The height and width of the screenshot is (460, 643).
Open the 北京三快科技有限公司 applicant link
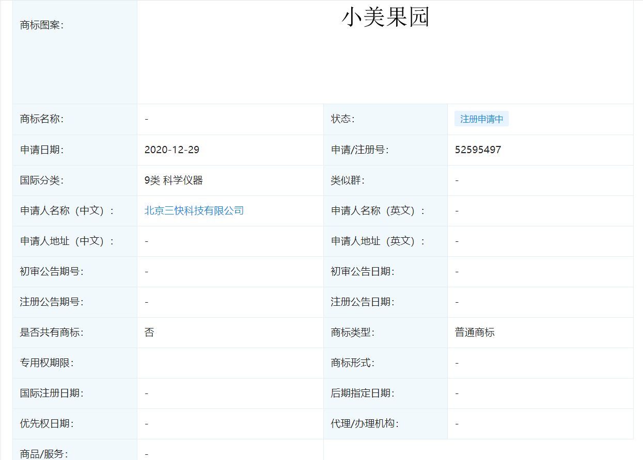pos(194,210)
